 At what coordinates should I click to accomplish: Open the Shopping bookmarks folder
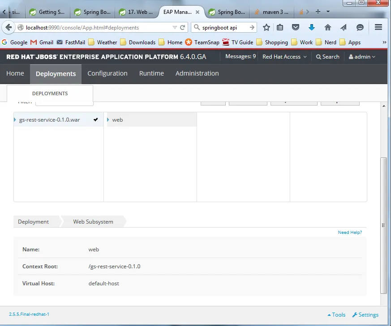click(x=272, y=42)
